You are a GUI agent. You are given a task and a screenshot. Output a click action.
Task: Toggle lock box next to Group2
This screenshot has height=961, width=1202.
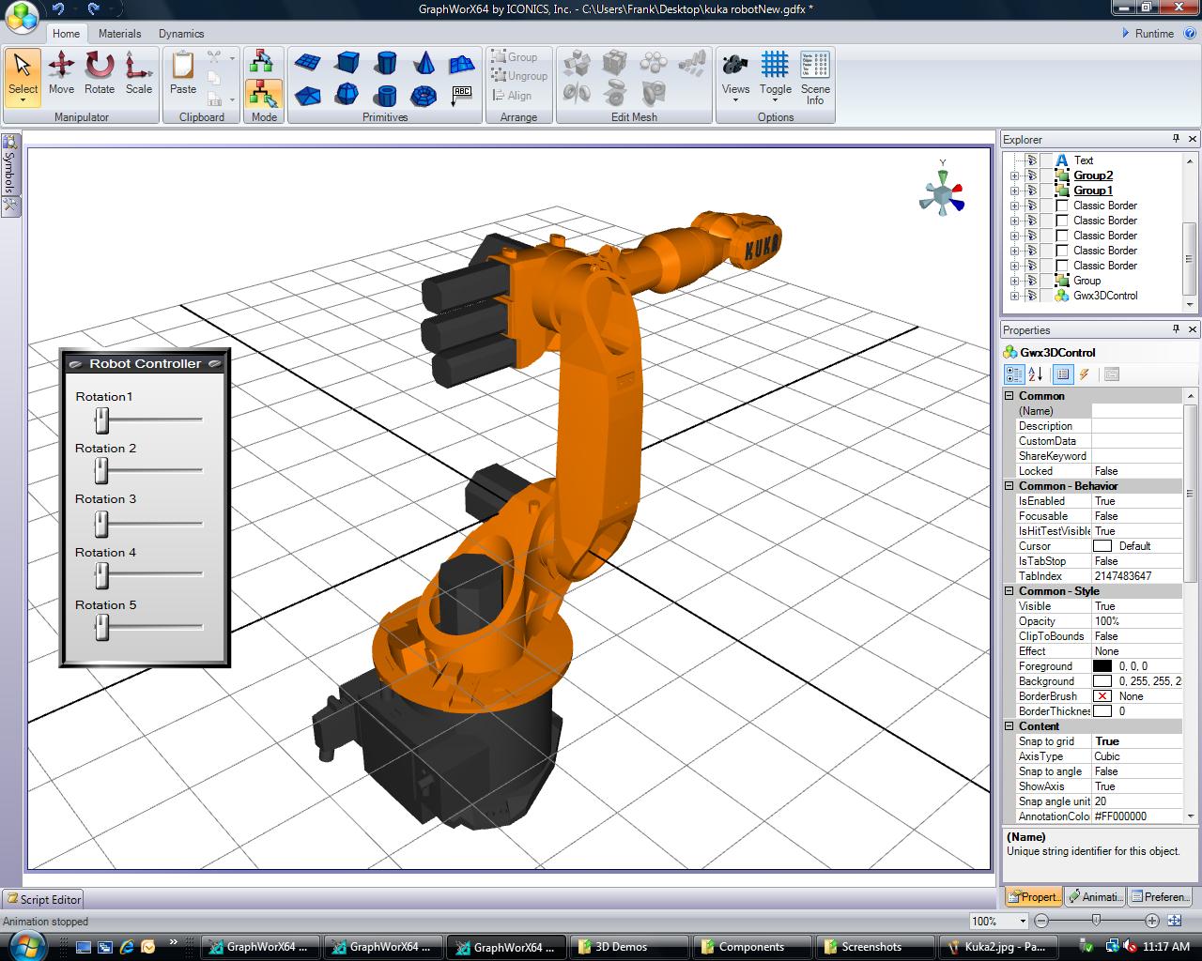1046,175
